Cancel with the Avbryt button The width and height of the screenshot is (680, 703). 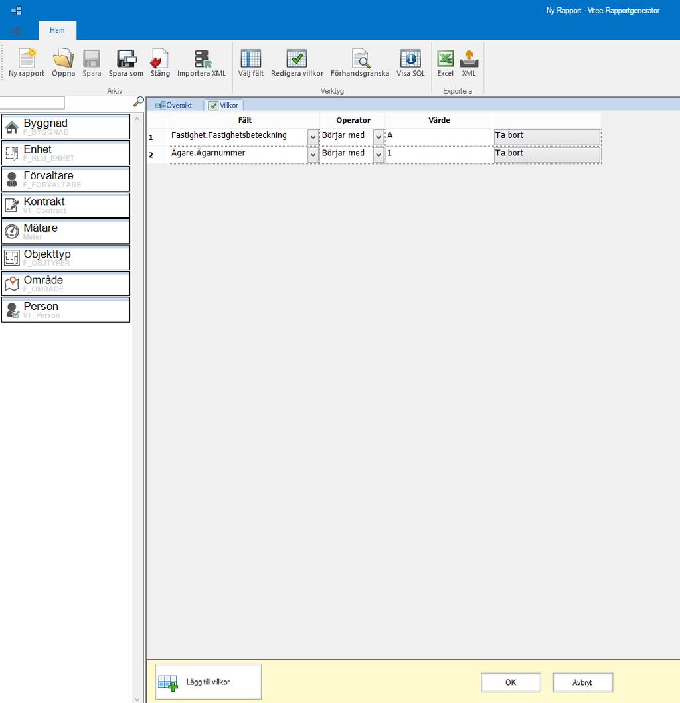coord(582,682)
